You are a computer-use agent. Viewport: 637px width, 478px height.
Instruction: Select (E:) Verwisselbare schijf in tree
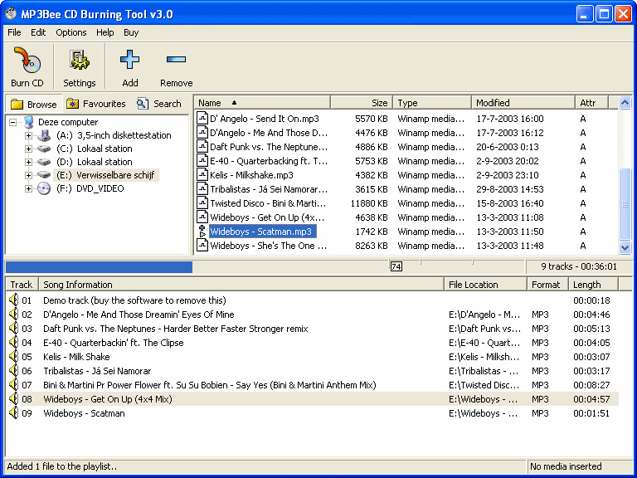(x=105, y=175)
